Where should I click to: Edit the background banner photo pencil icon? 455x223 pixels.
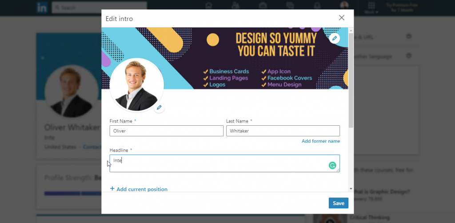335,38
